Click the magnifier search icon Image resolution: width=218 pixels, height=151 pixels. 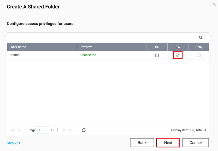(x=201, y=38)
